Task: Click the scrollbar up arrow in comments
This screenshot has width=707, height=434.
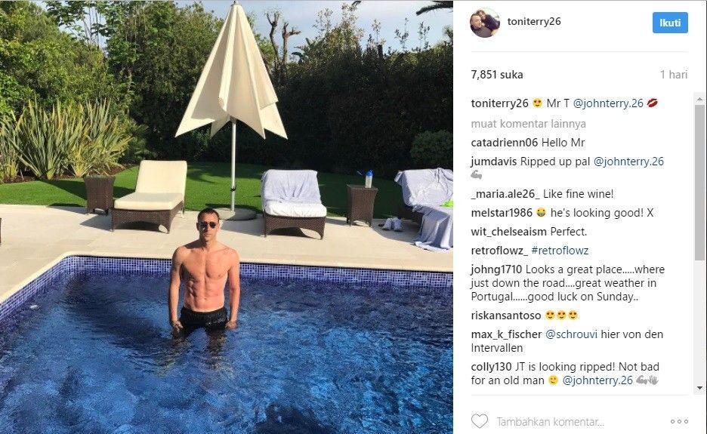Action: click(699, 99)
